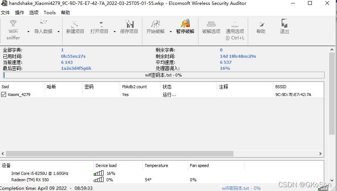The width and height of the screenshot is (337, 191).
Task: Click the wifi密码本.txt progress bar
Action: click(x=163, y=75)
